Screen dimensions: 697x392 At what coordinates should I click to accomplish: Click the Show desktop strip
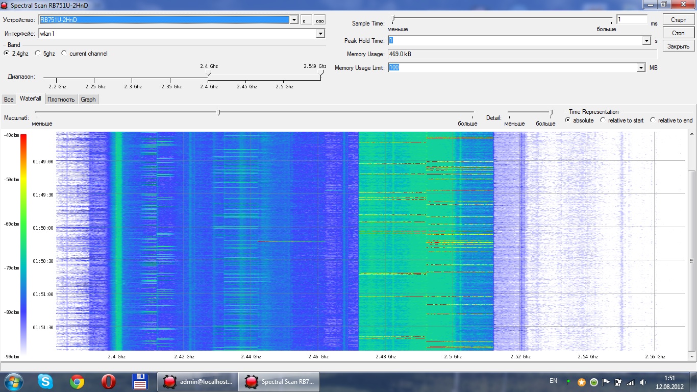point(693,381)
